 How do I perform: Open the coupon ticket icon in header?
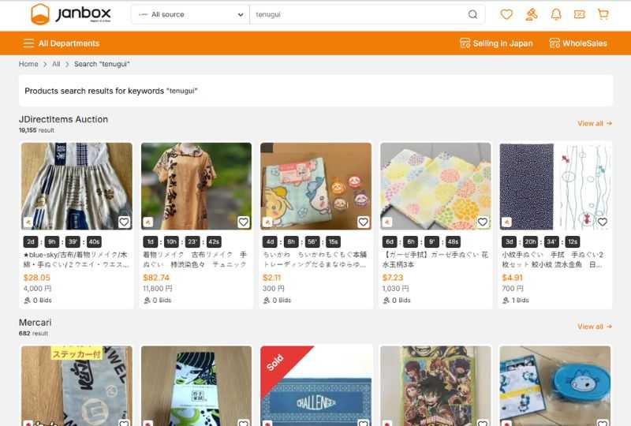pos(579,14)
